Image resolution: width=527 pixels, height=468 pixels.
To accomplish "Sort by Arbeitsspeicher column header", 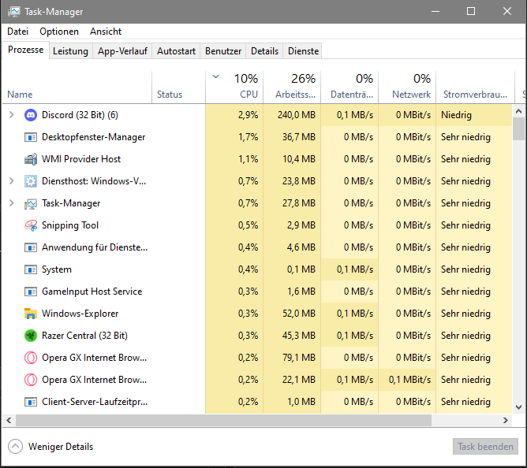I will tap(292, 87).
